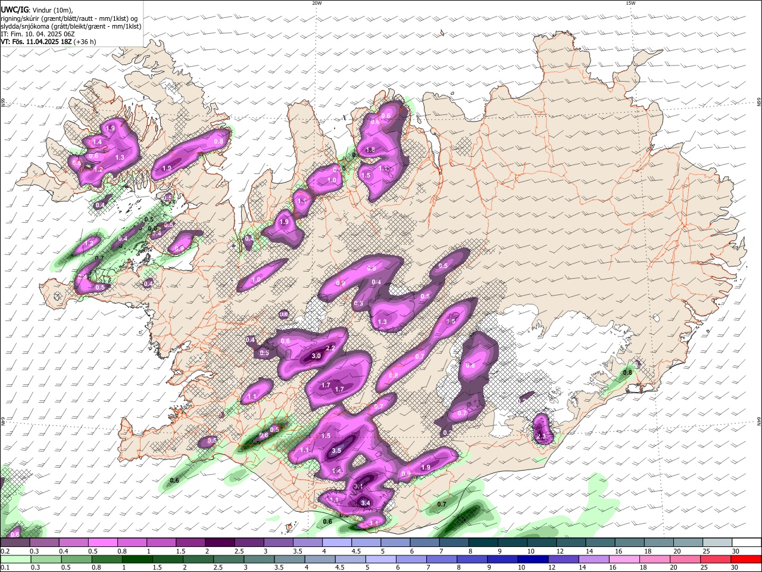Select snow legend swatch between 6 and 7
This screenshot has width=762, height=572.
[x=425, y=542]
